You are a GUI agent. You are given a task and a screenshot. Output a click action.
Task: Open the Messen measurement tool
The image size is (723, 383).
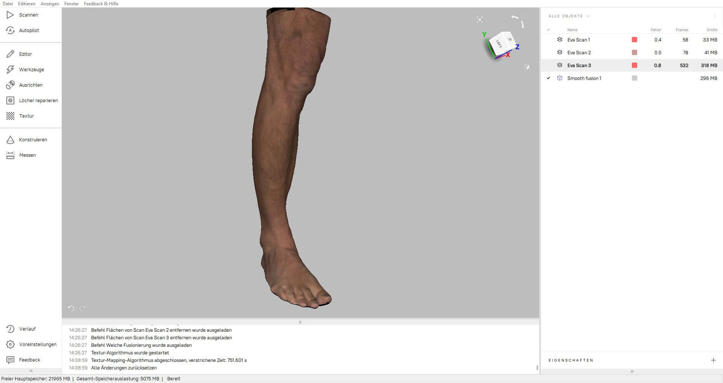[11, 155]
